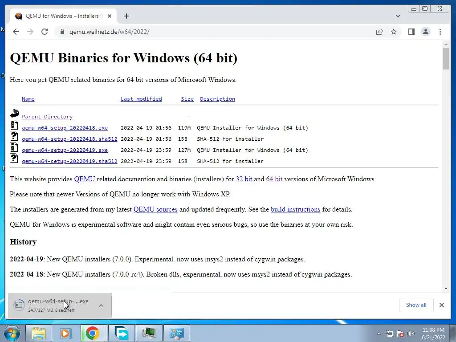Open the Parent Directory link
The width and height of the screenshot is (456, 342).
tap(47, 117)
